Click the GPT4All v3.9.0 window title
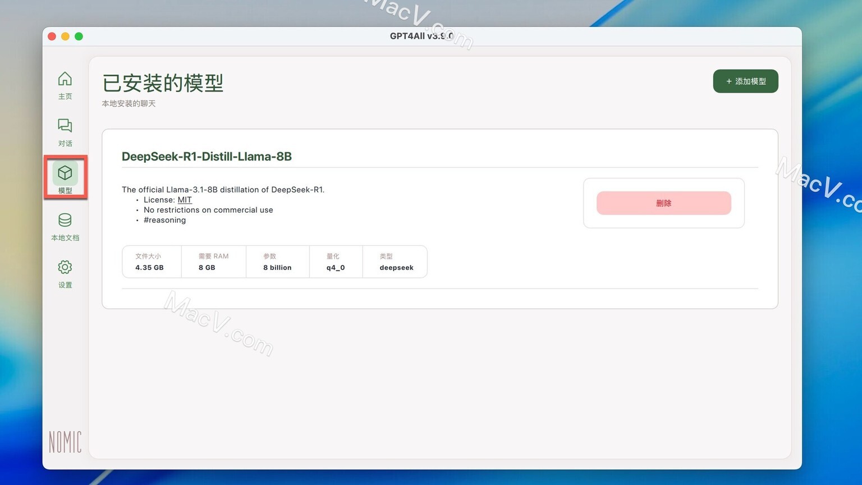862x485 pixels. point(421,36)
